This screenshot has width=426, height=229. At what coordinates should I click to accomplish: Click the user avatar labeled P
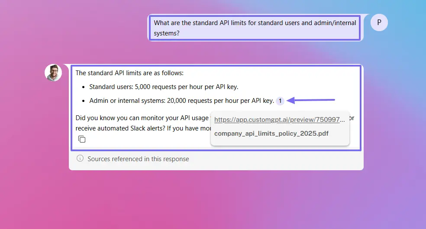[x=379, y=22]
